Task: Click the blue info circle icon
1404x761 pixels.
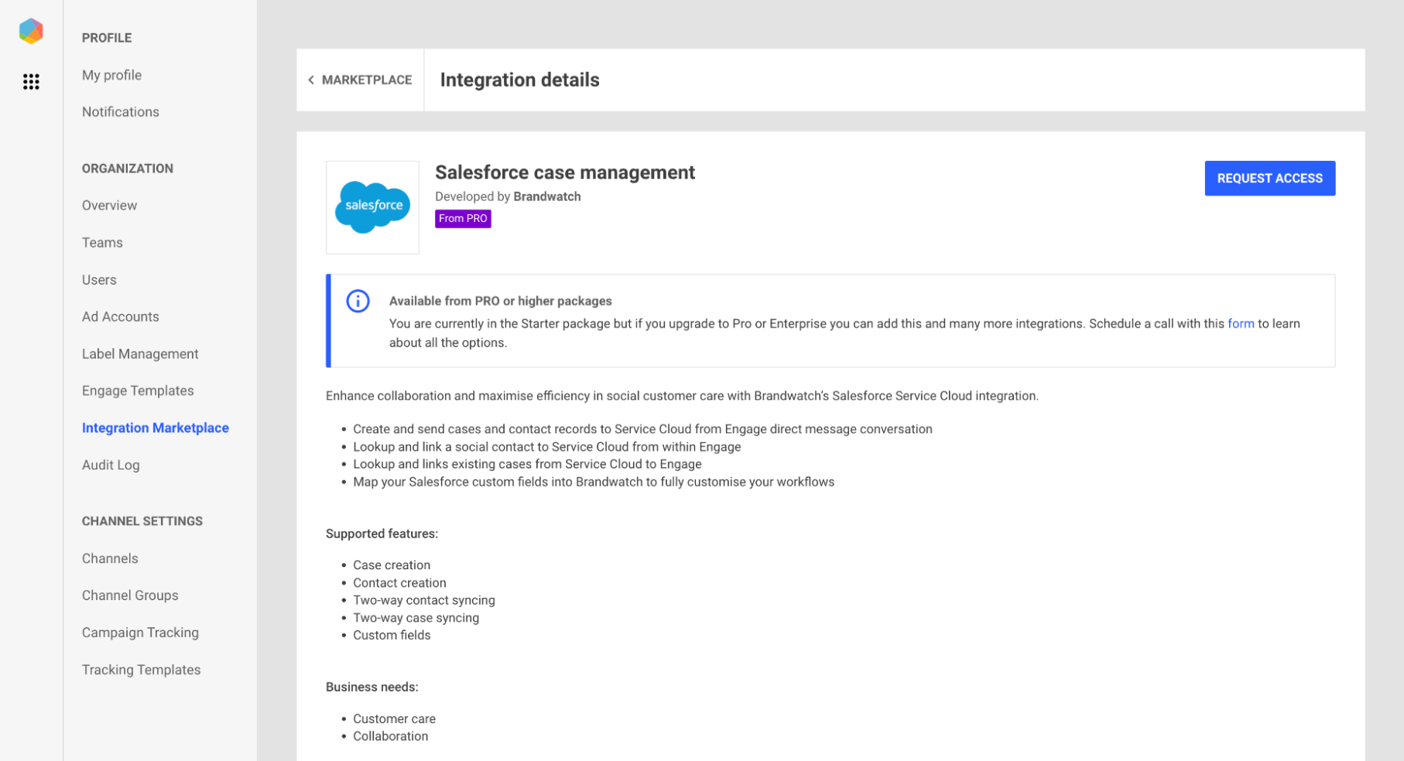Action: coord(358,301)
